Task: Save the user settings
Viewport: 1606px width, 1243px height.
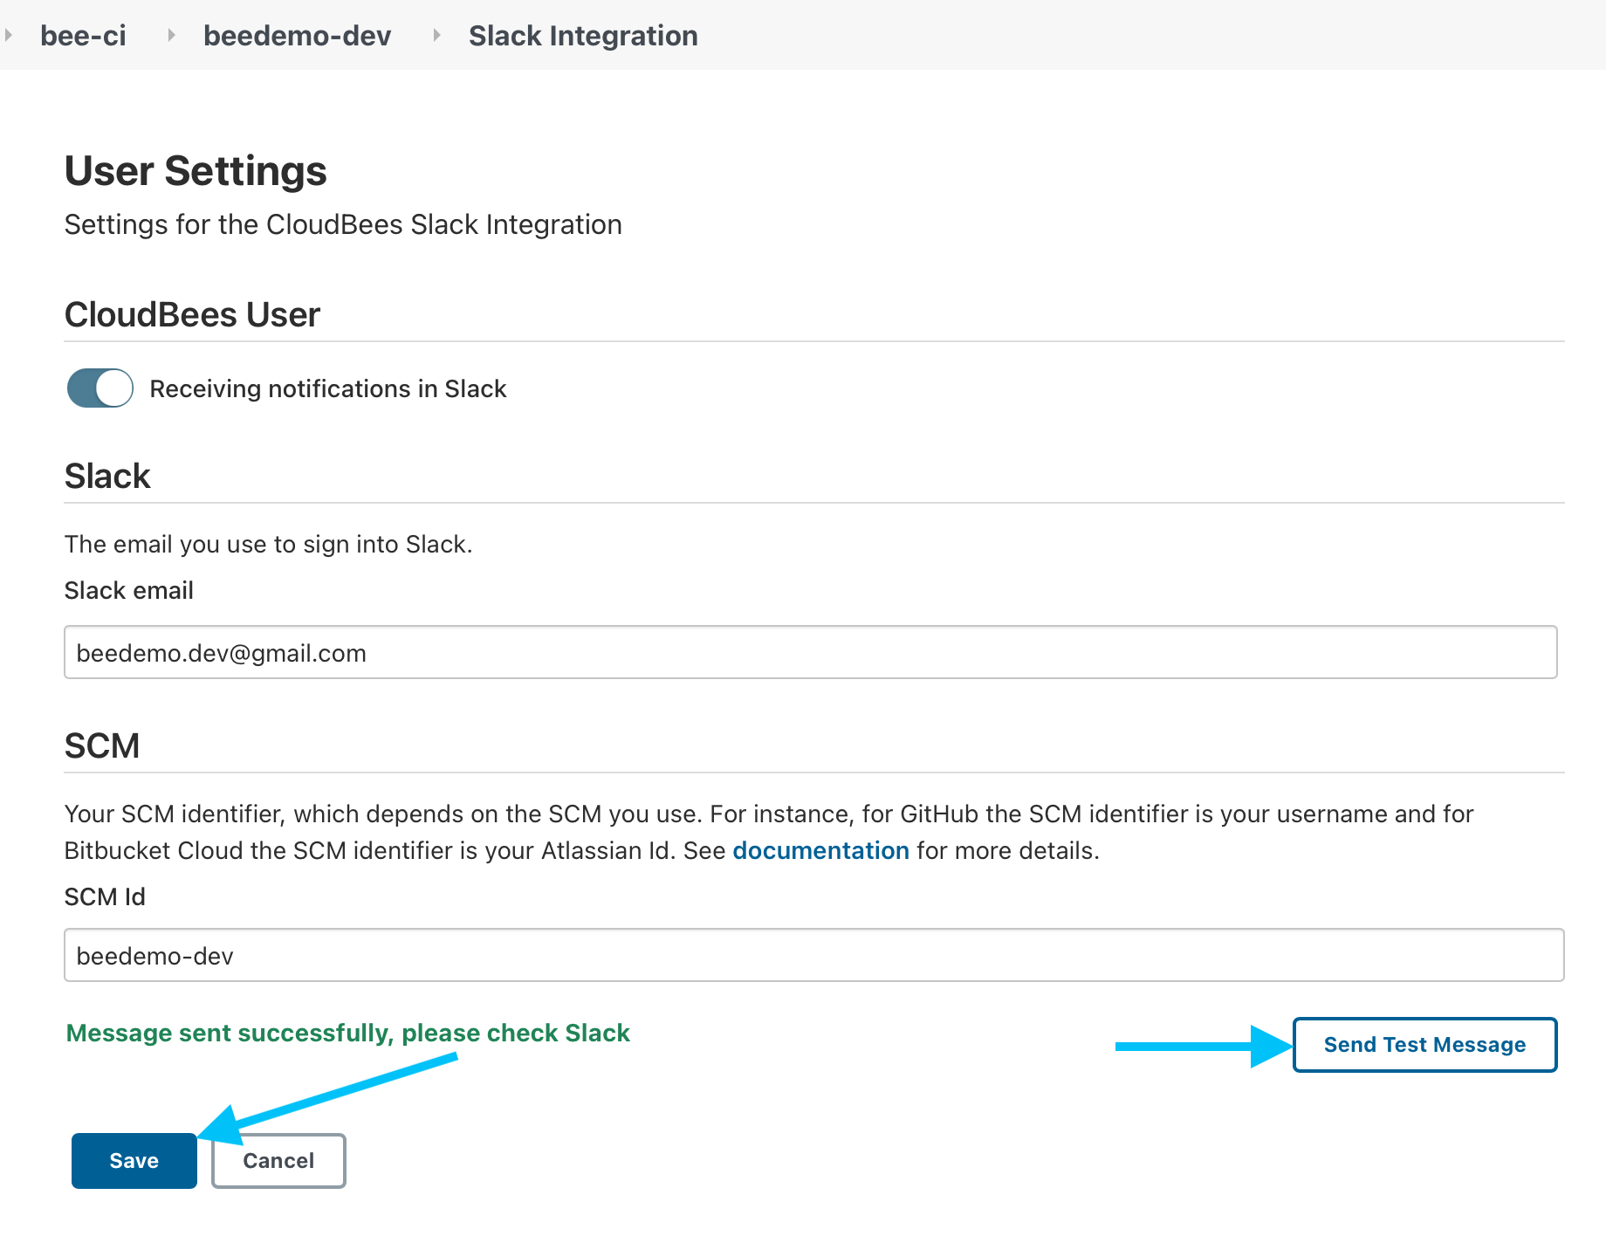Action: 133,1161
